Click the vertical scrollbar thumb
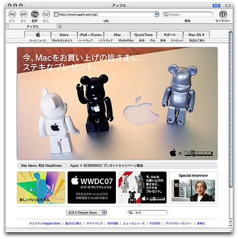This screenshot has height=239, width=238. tap(231, 109)
